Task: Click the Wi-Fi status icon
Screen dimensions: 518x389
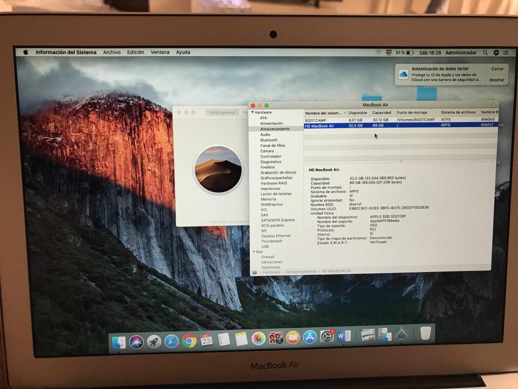Action: (x=378, y=53)
